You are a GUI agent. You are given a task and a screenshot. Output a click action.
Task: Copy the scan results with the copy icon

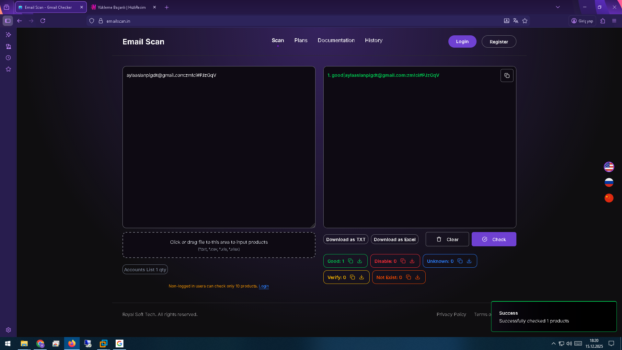[x=507, y=76]
